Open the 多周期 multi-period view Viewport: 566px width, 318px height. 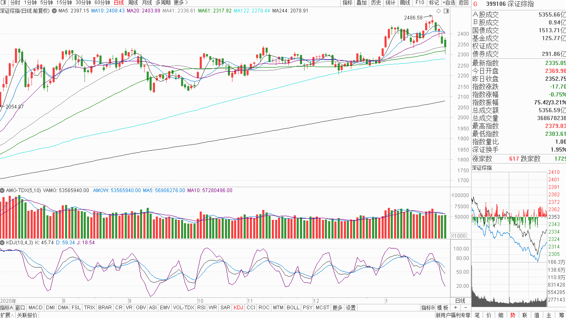pyautogui.click(x=163, y=3)
